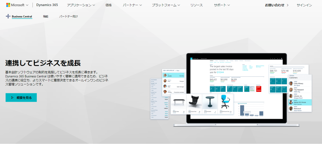Expand the サポート dropdown menu
This screenshot has width=322, height=144.
coord(222,5)
